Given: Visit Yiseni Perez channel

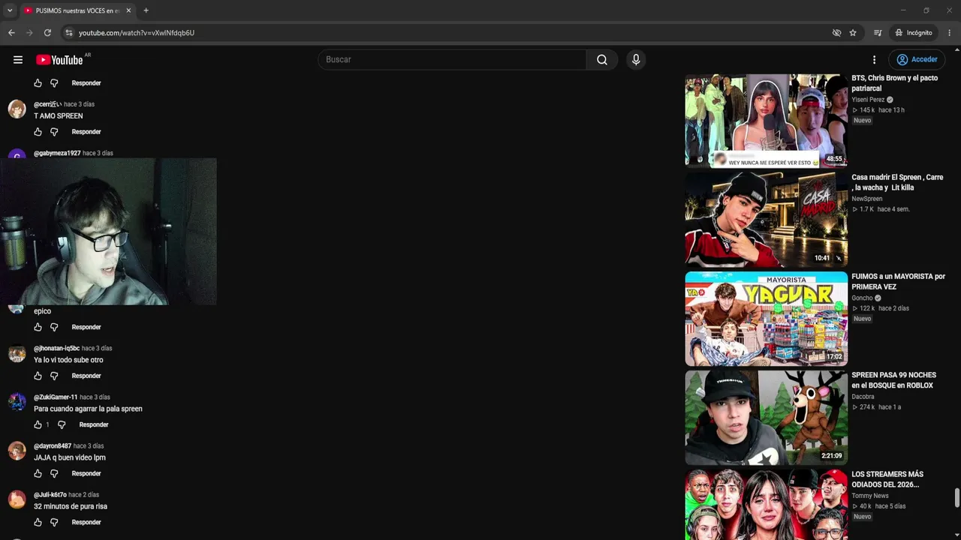Looking at the screenshot, I should point(868,100).
